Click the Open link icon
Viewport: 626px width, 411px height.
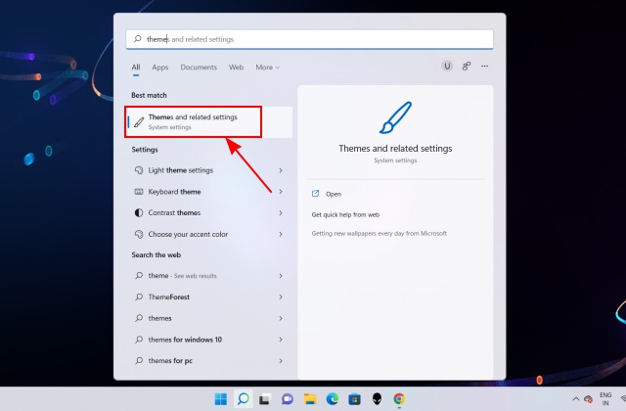click(315, 194)
